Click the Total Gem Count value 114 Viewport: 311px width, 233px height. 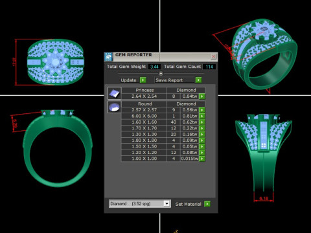point(209,67)
